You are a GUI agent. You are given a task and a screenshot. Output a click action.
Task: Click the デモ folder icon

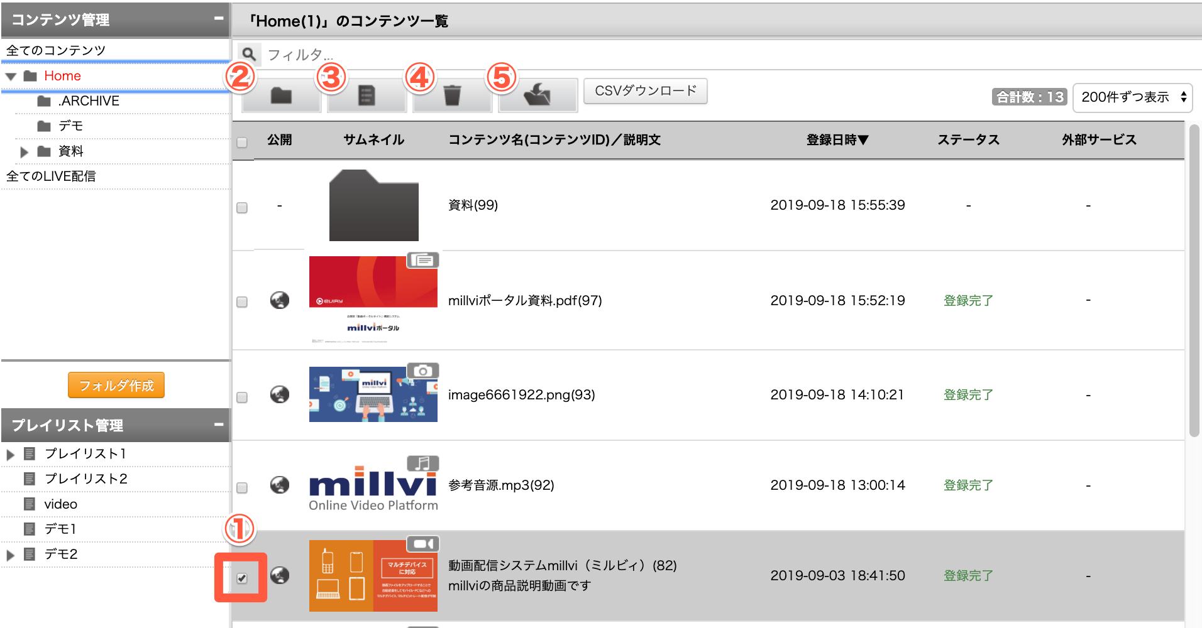point(44,126)
